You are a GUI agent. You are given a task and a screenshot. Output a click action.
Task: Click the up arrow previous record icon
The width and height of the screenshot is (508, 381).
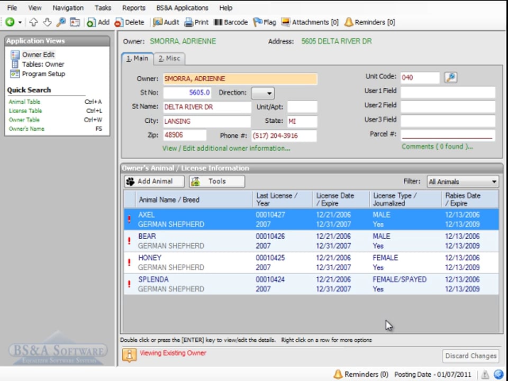(x=34, y=22)
